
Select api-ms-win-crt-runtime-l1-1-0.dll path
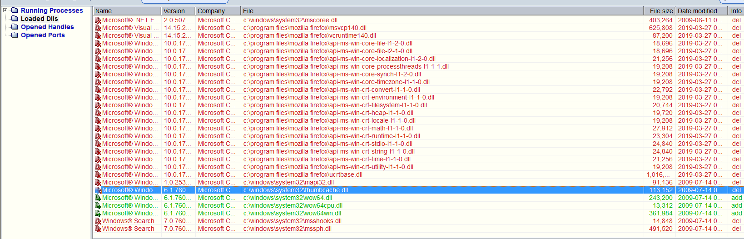coord(332,136)
